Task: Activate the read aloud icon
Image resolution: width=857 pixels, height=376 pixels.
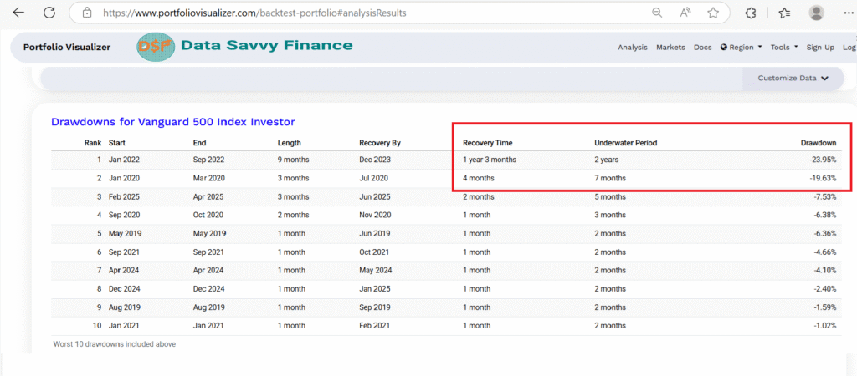Action: pos(685,13)
